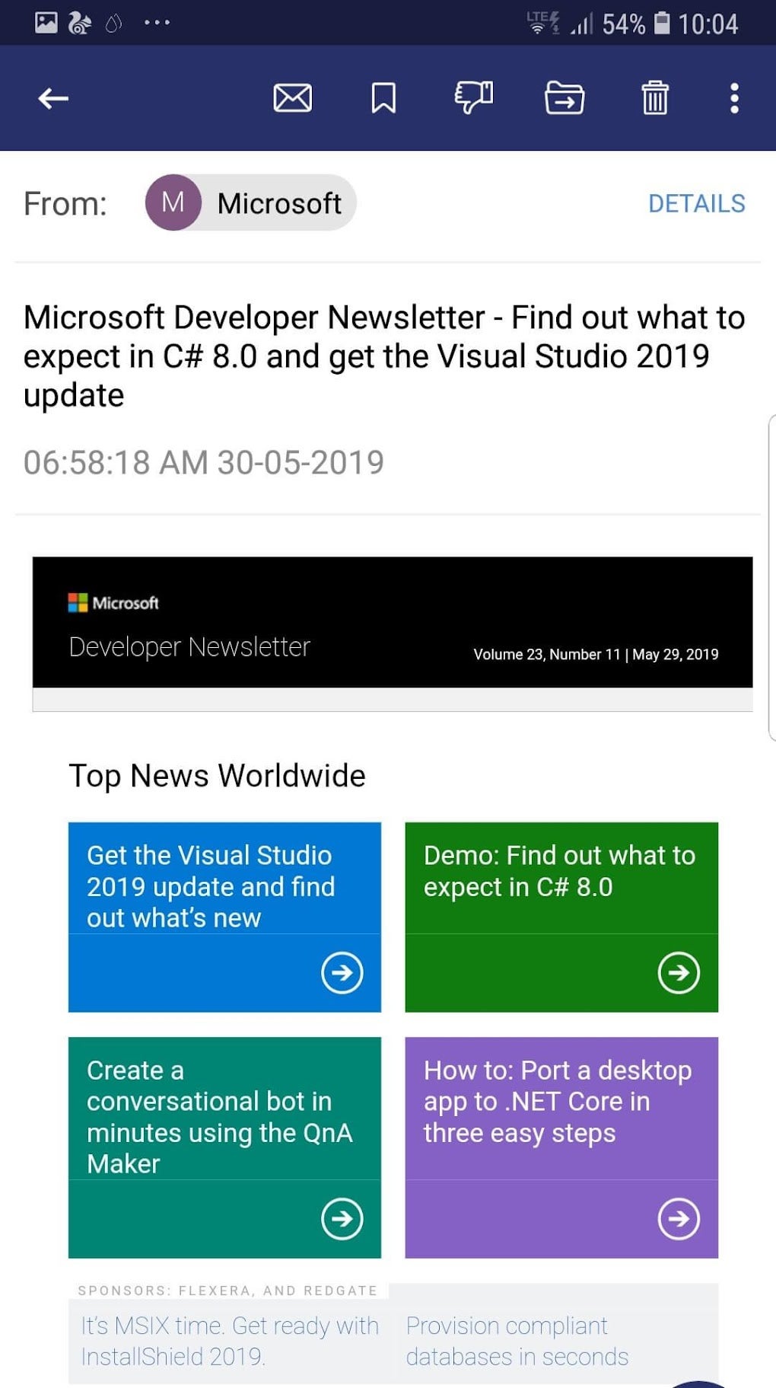The image size is (776, 1388).
Task: Tap the back arrow icon
Action: pos(53,98)
